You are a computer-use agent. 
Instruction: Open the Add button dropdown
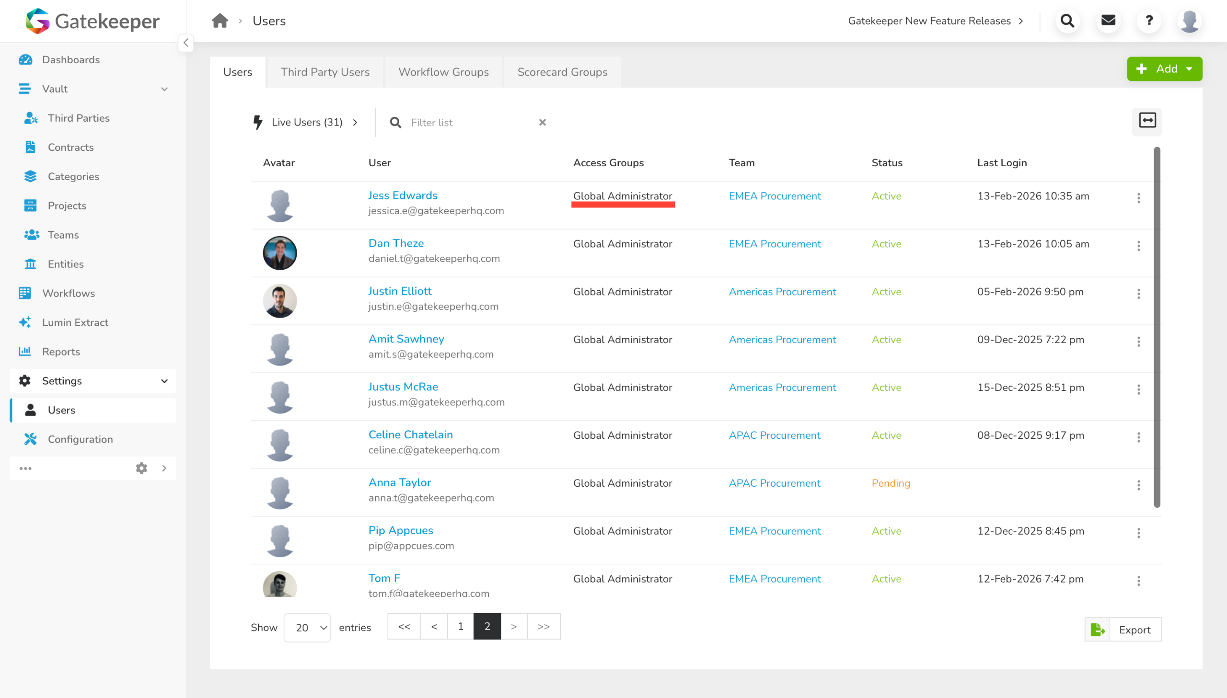coord(1164,69)
